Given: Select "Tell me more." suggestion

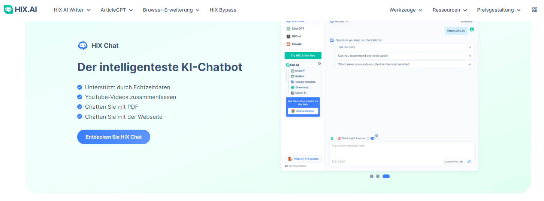Looking at the screenshot, I should 405,47.
